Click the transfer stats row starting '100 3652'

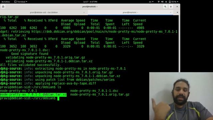(72, 46)
